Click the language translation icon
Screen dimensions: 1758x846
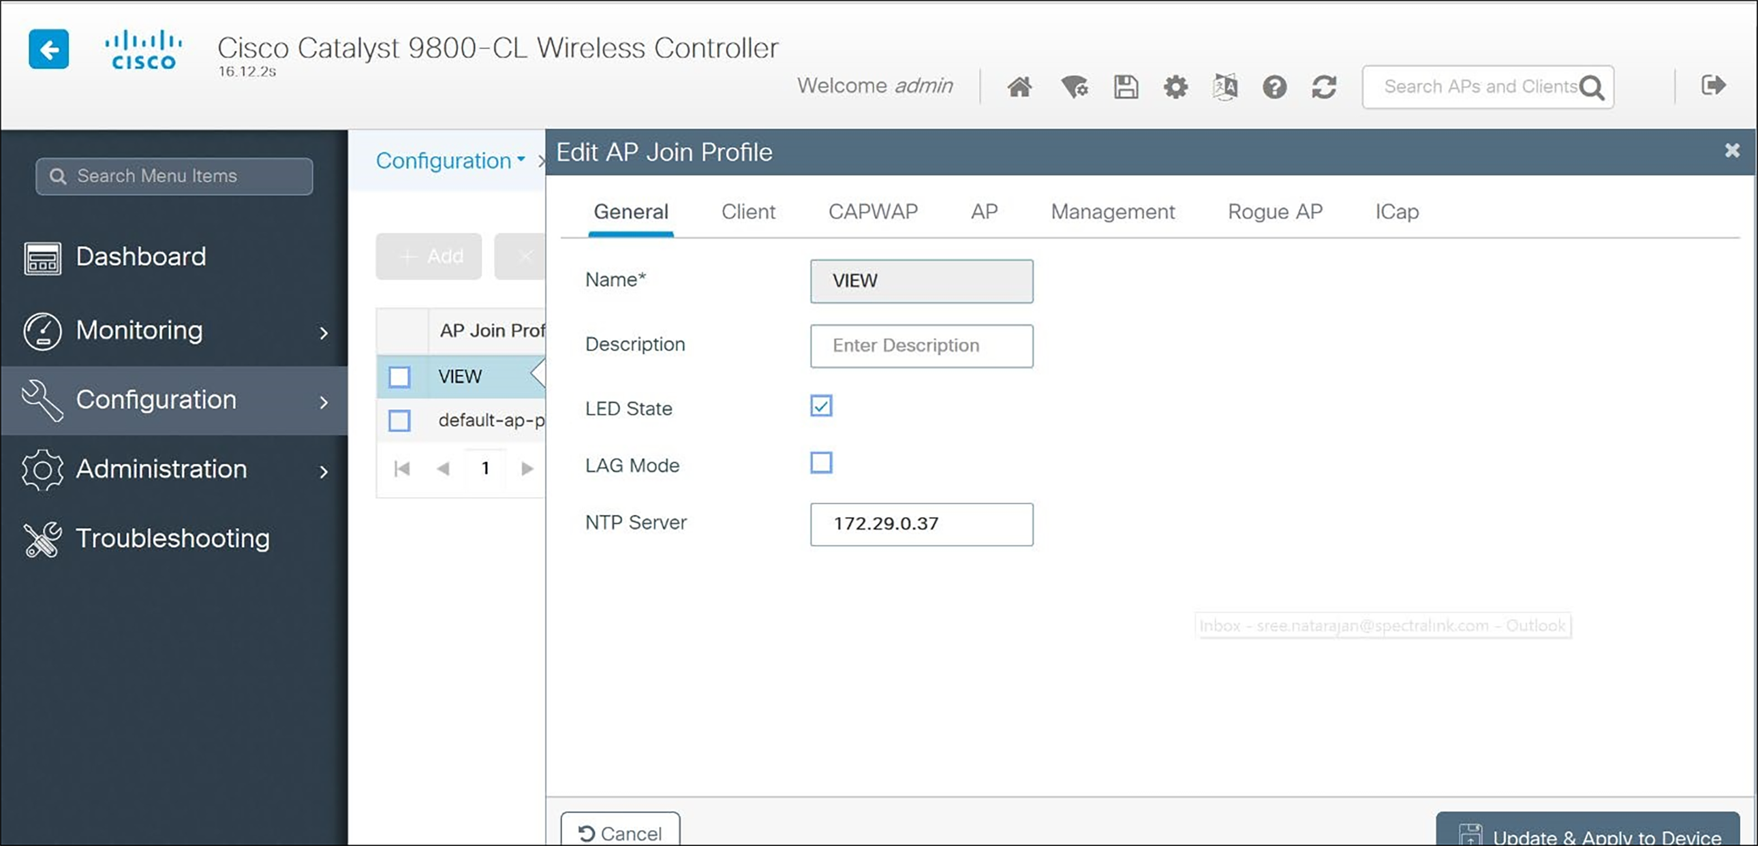(x=1224, y=87)
